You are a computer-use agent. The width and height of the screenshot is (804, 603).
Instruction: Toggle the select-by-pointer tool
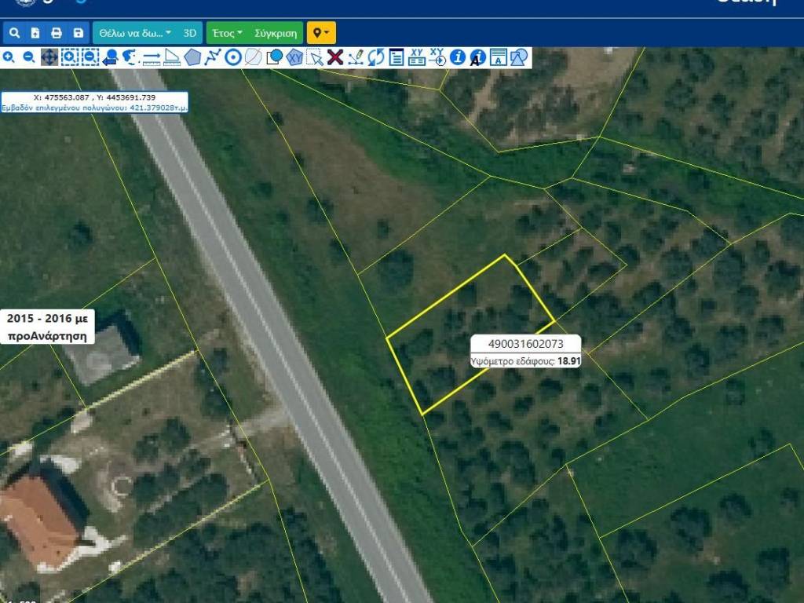click(315, 57)
